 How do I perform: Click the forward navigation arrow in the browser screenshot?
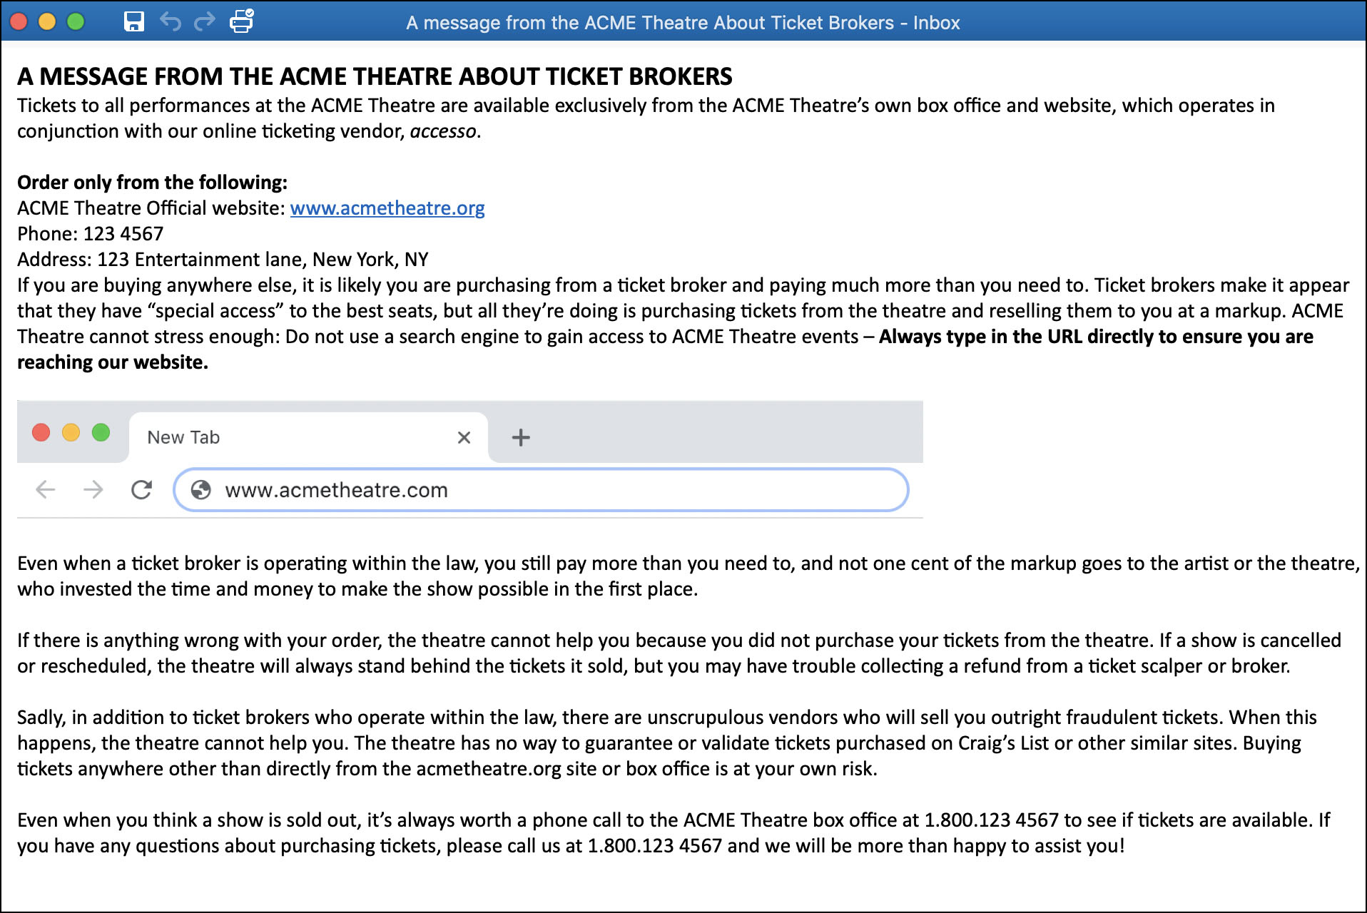93,490
